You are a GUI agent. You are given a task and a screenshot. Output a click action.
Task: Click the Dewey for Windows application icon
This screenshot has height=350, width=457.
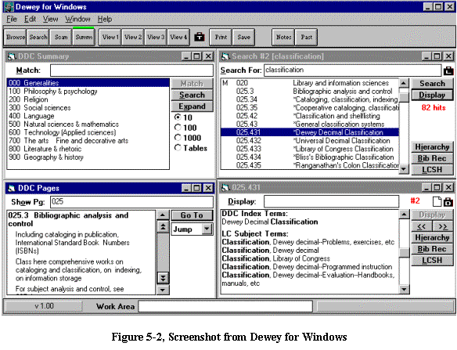coord(9,7)
